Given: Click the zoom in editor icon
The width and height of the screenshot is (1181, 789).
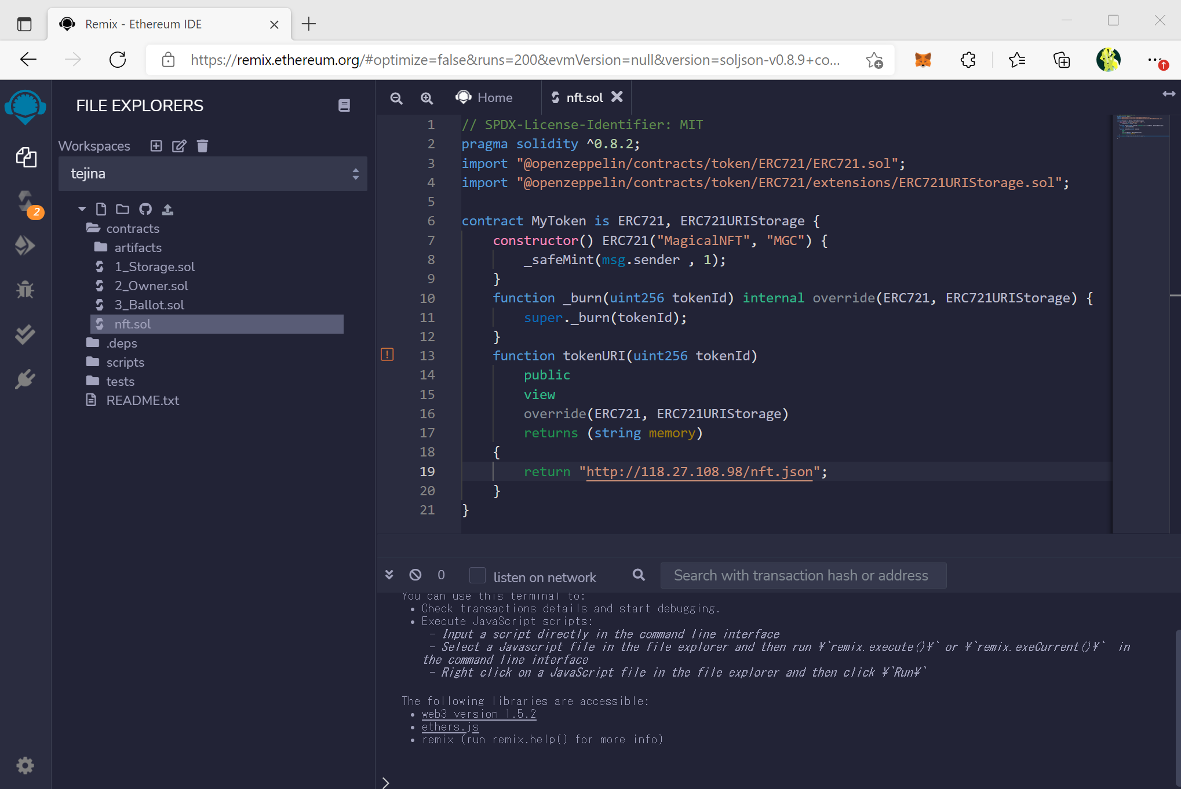Looking at the screenshot, I should 427,98.
